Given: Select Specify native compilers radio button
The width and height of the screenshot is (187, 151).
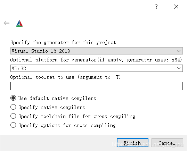Looking at the screenshot, I should click(13, 107).
